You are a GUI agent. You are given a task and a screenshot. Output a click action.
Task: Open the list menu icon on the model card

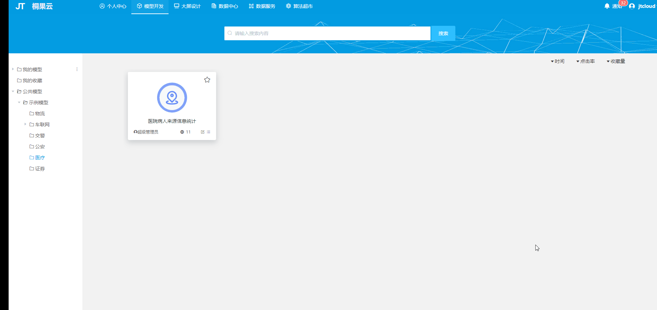(209, 132)
